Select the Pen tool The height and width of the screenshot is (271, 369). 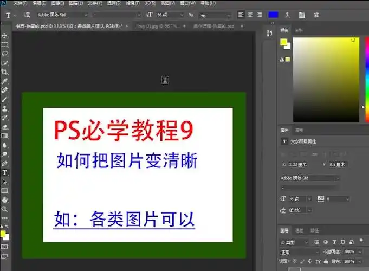(x=4, y=163)
